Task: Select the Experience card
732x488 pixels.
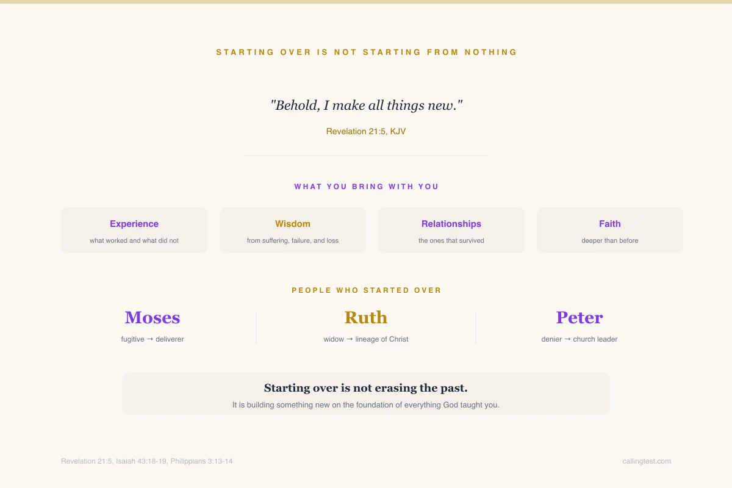Action: coord(134,230)
